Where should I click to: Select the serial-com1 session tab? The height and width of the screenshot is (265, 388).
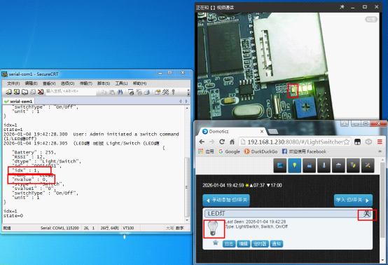coord(18,101)
